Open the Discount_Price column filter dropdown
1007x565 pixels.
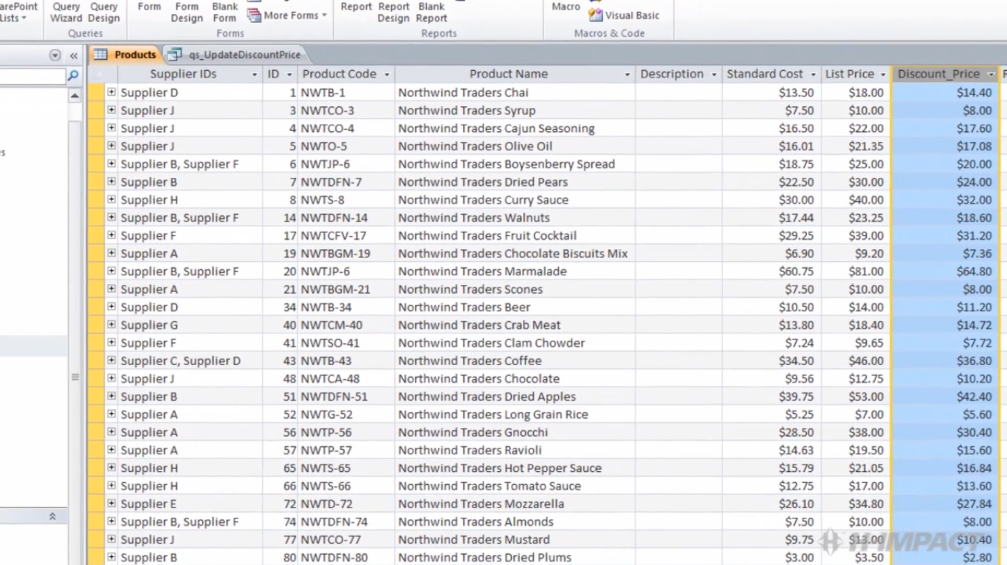tap(991, 74)
